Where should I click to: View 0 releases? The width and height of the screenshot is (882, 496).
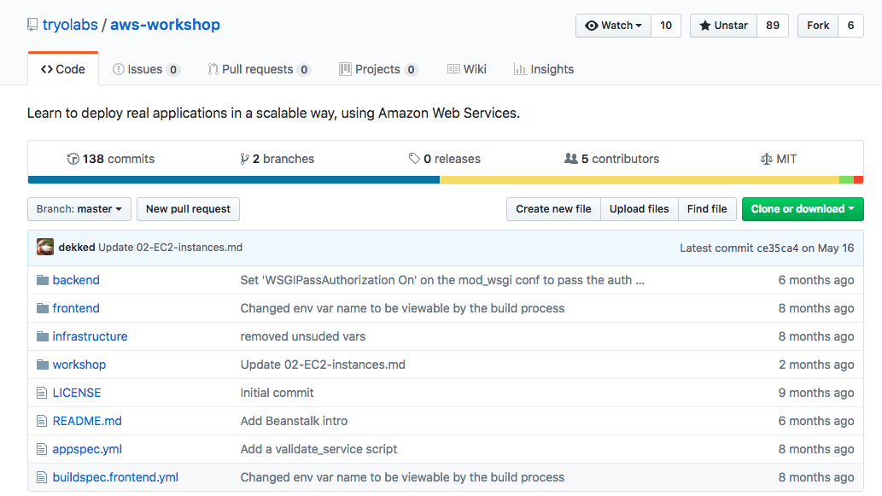click(x=444, y=159)
